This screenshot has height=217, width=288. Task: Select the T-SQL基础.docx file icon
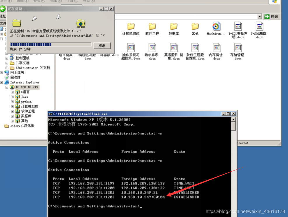click(x=259, y=26)
